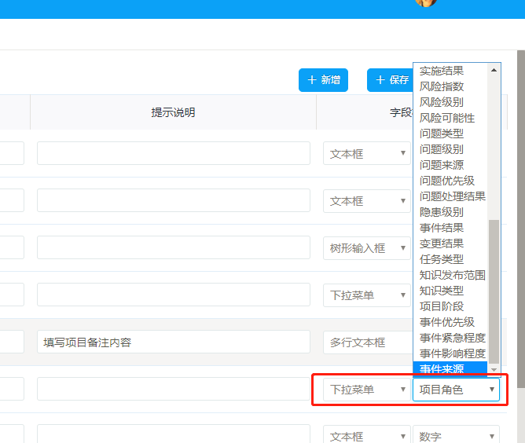Viewport: 525px width, 443px height.
Task: Click hint input in 树形输入框 row
Action: point(177,248)
